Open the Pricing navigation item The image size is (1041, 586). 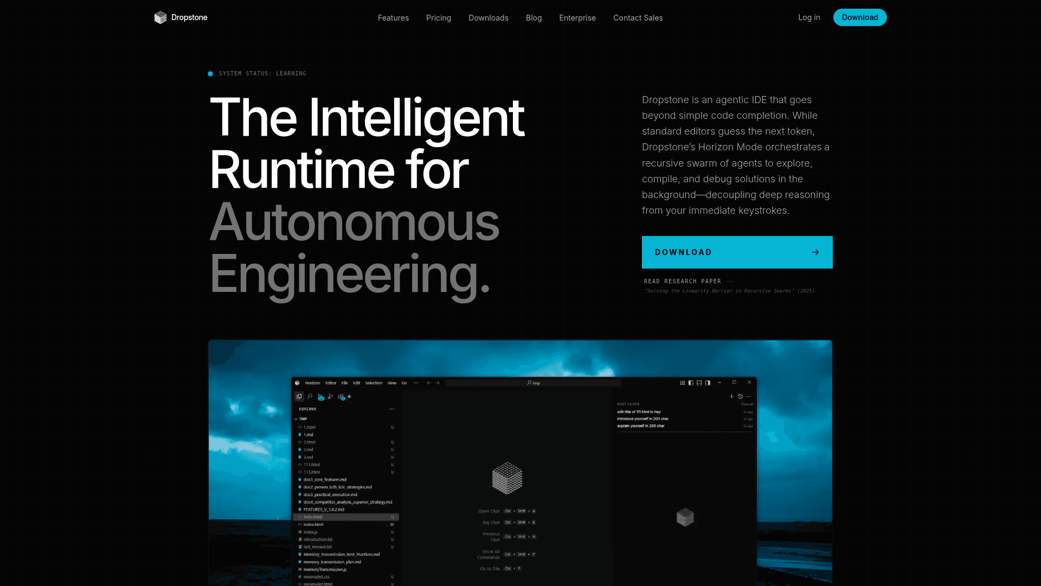(x=438, y=18)
